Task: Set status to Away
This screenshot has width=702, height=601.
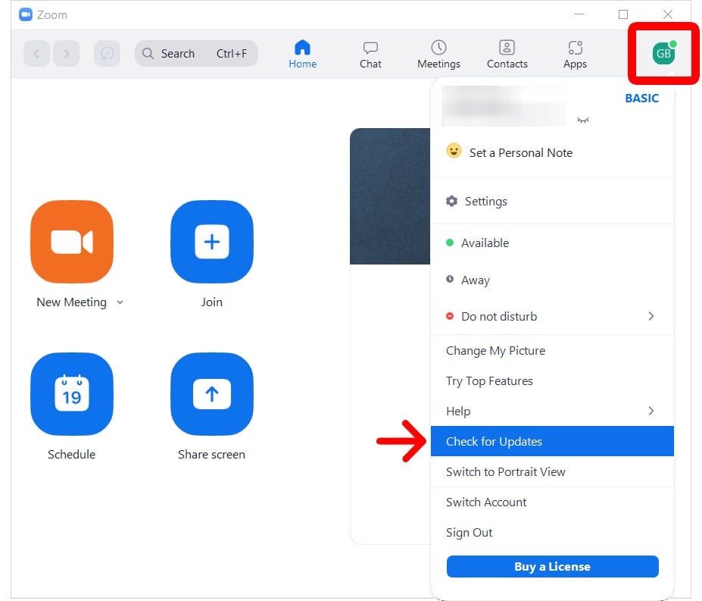Action: pyautogui.click(x=475, y=280)
